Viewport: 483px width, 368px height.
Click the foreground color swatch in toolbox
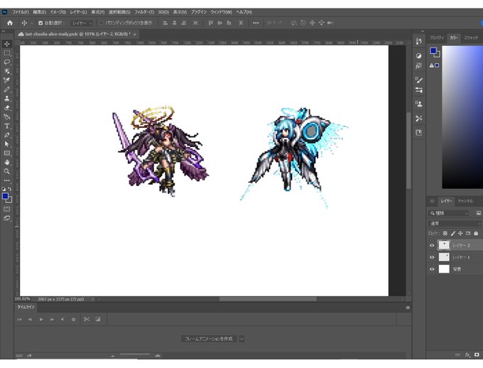5,196
